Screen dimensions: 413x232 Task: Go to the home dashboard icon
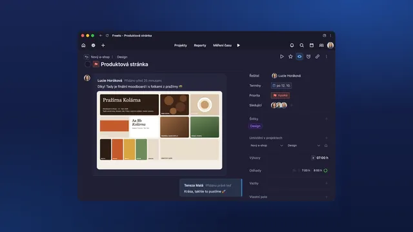click(x=83, y=45)
